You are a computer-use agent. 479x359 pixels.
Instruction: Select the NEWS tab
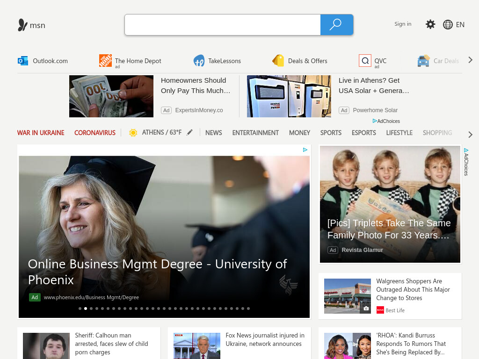[x=213, y=133]
